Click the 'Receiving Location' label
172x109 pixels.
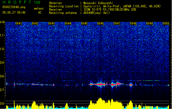(64, 6)
